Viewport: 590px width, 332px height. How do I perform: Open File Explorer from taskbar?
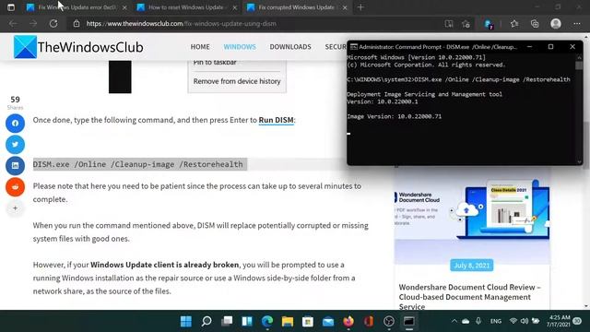[x=288, y=321]
